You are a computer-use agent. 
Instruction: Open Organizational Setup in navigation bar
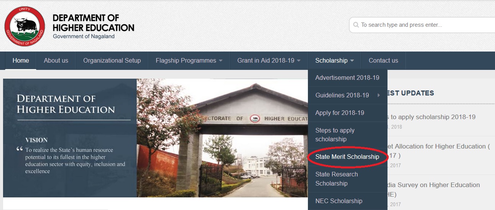(112, 61)
